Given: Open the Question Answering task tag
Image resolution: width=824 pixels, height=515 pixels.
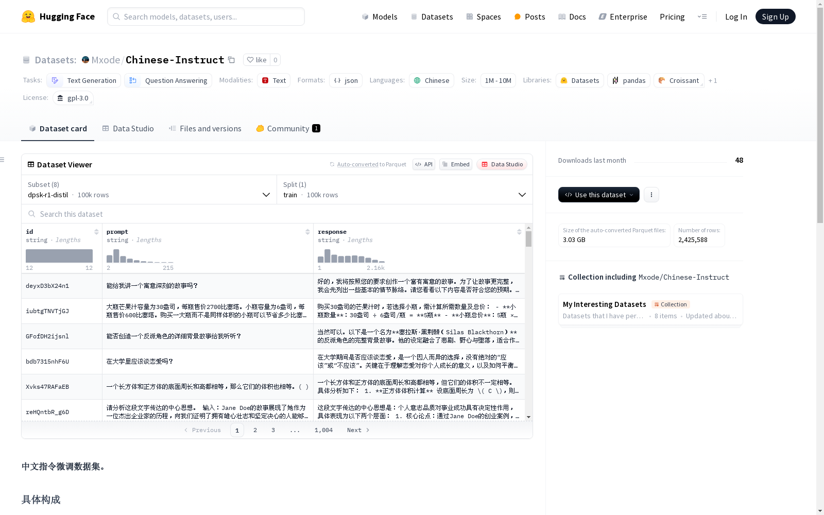Looking at the screenshot, I should (168, 80).
